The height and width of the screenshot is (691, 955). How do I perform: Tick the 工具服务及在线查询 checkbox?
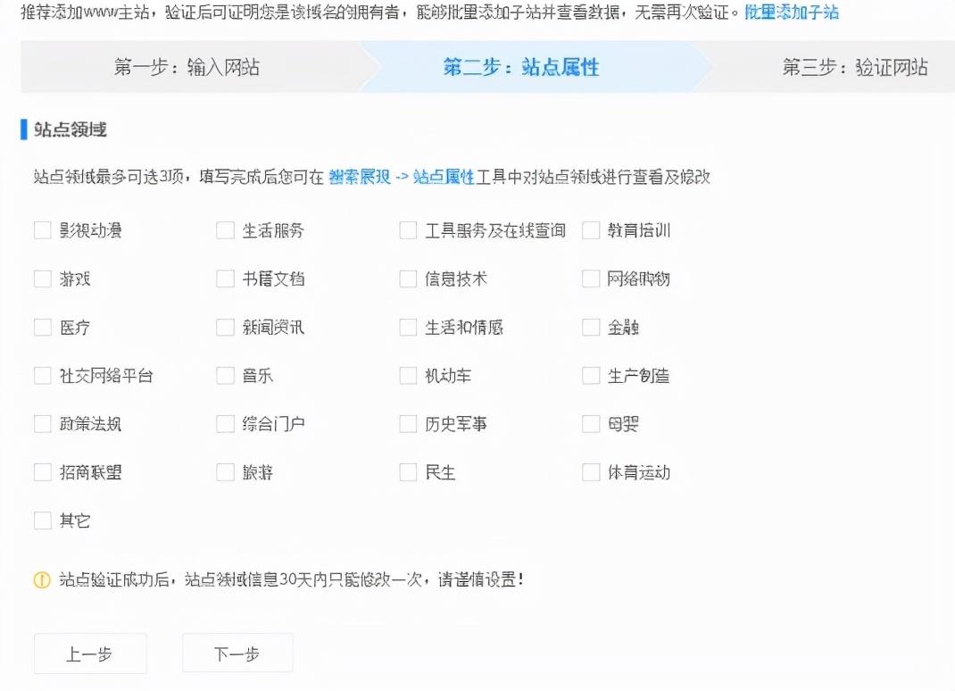(x=408, y=230)
